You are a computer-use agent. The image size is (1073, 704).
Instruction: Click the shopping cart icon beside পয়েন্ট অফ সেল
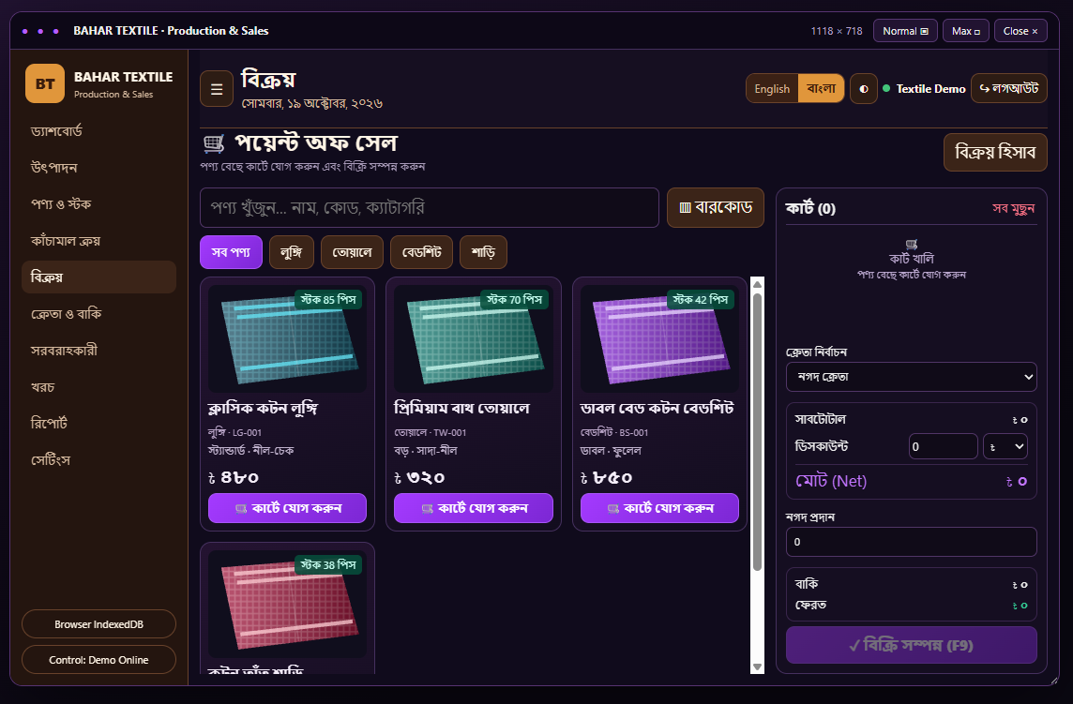[x=214, y=143]
